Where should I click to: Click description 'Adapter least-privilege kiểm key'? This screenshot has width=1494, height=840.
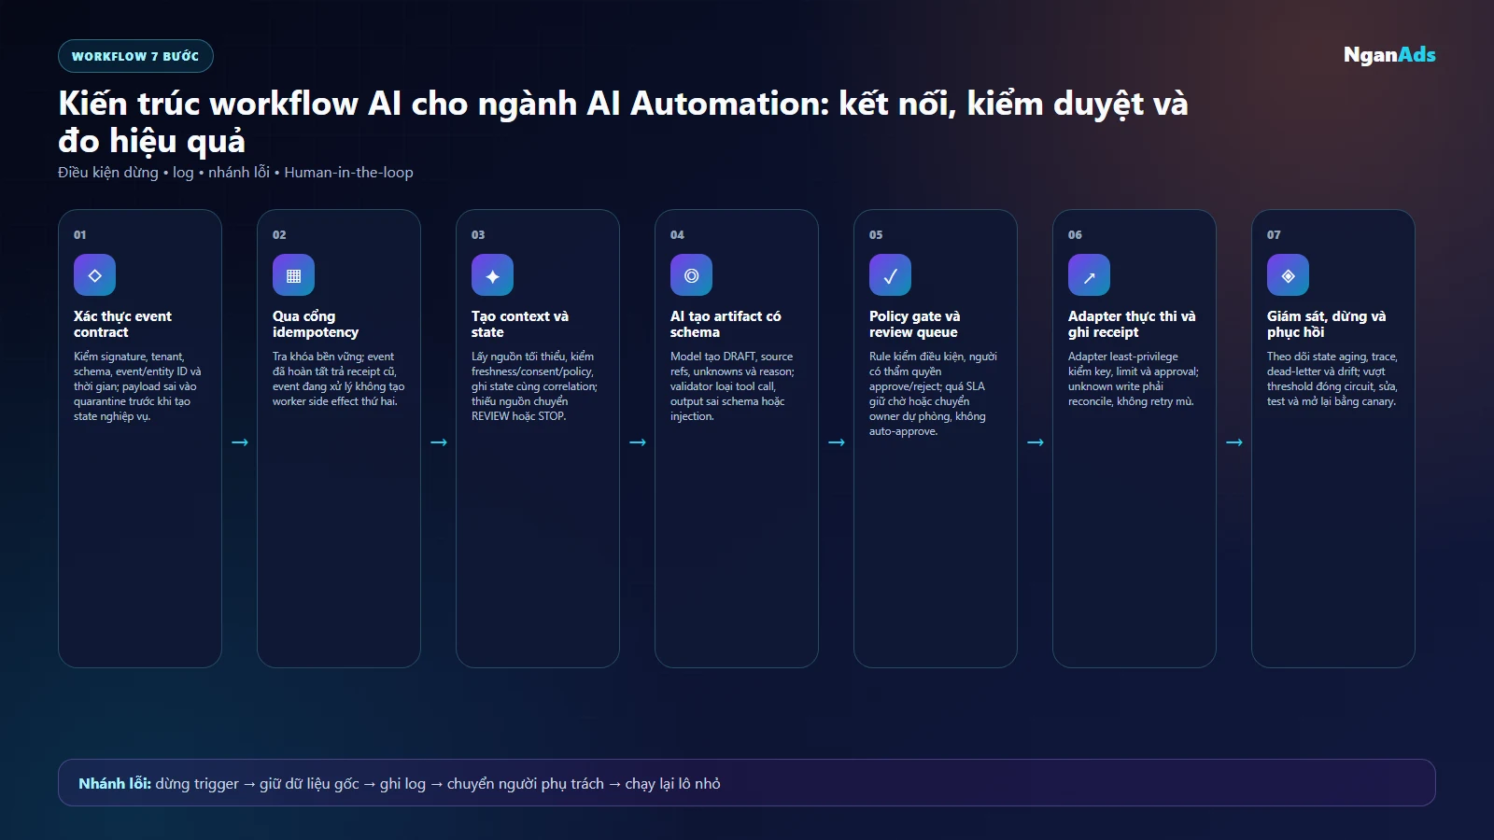tap(1133, 379)
